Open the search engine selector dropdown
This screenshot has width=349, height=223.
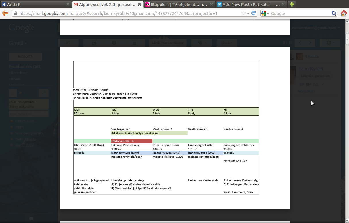[265, 13]
